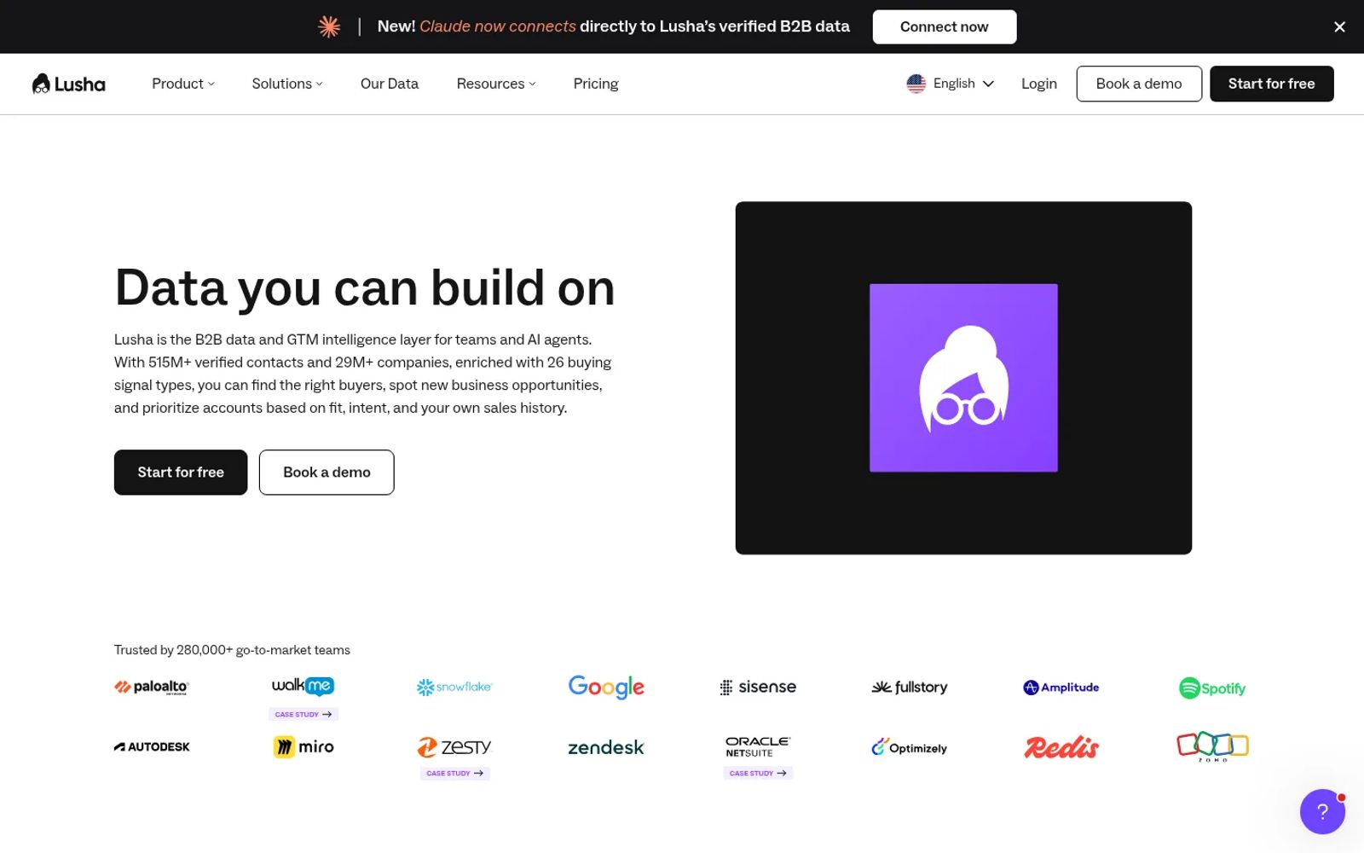
Task: Click the Oracle NetSuite logo
Action: (758, 746)
